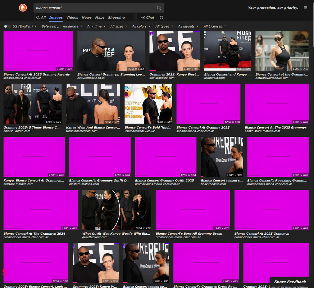Select the Images tab
The height and width of the screenshot is (288, 314).
click(56, 18)
